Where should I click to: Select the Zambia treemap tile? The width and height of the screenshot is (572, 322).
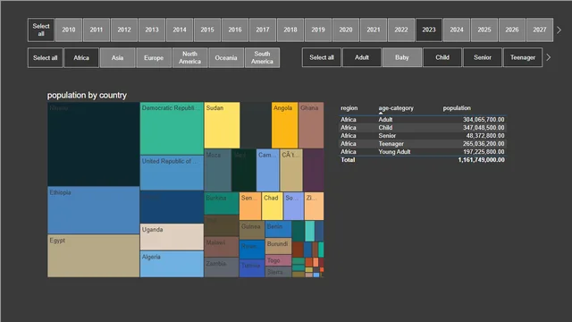(222, 267)
